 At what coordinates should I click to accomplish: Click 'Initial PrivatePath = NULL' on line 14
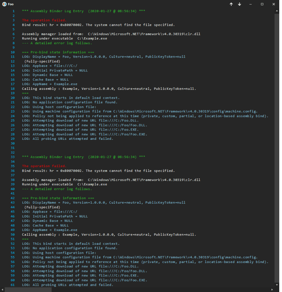tap(60, 70)
